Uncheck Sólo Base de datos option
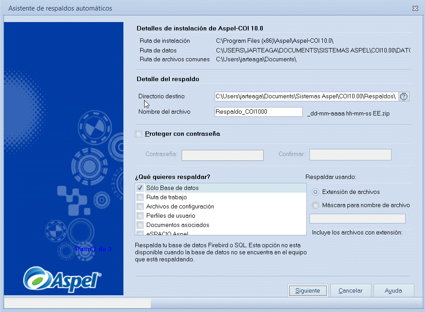Viewport: 425px width, 312px height. [x=140, y=187]
